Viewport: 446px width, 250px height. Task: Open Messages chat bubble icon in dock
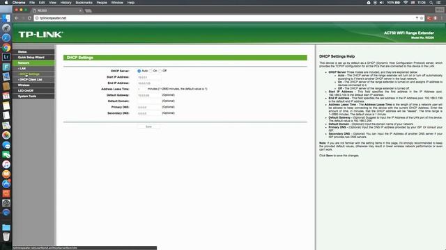pyautogui.click(x=6, y=145)
